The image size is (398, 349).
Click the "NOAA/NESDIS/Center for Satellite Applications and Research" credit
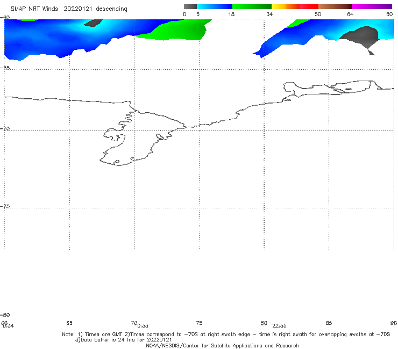(222, 346)
